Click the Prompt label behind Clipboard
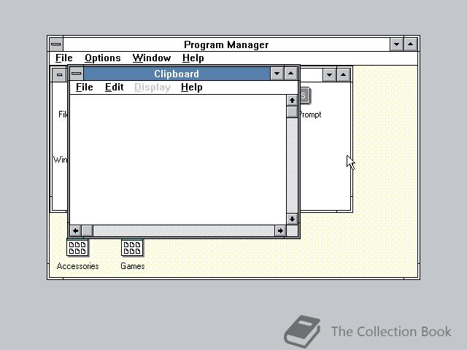 click(x=311, y=115)
